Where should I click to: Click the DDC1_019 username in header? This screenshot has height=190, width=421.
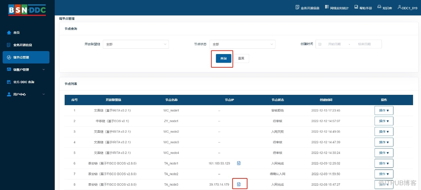click(410, 8)
